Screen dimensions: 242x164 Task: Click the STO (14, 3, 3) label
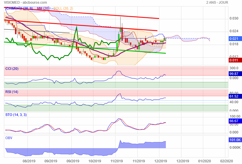pos(16,115)
